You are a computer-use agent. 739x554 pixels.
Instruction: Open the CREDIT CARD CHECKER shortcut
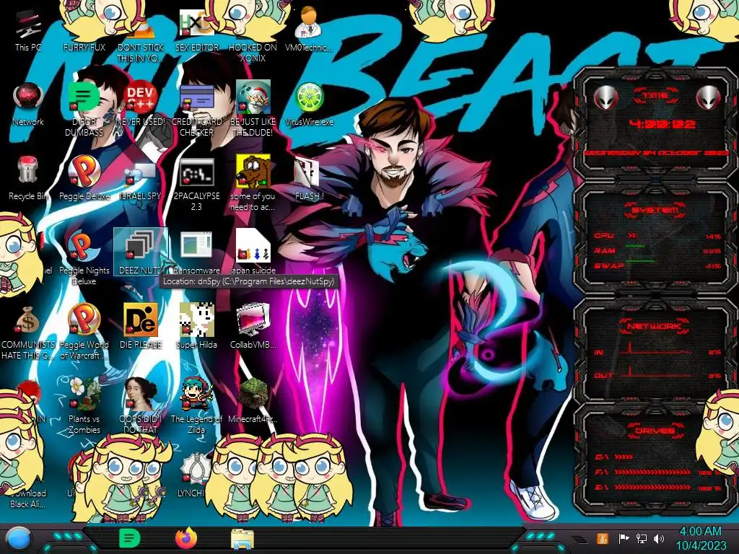click(196, 110)
